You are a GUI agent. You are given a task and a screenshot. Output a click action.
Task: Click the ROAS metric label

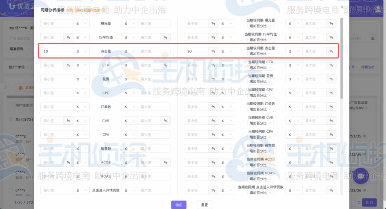tap(106, 176)
